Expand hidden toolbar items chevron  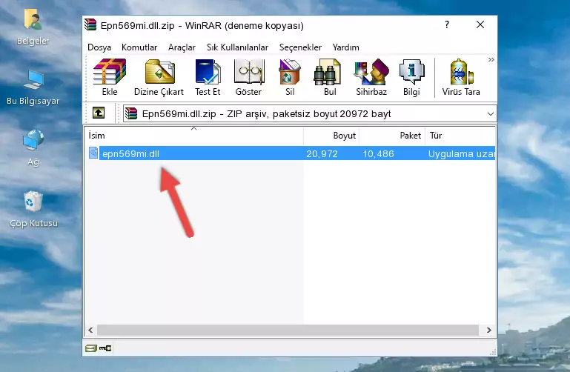pos(491,59)
